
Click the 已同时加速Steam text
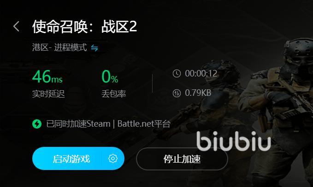tap(78, 124)
